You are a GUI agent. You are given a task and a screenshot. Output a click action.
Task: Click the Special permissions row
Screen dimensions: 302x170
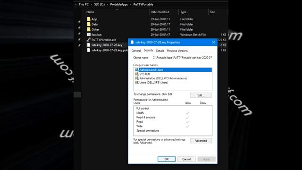[x=173, y=130]
